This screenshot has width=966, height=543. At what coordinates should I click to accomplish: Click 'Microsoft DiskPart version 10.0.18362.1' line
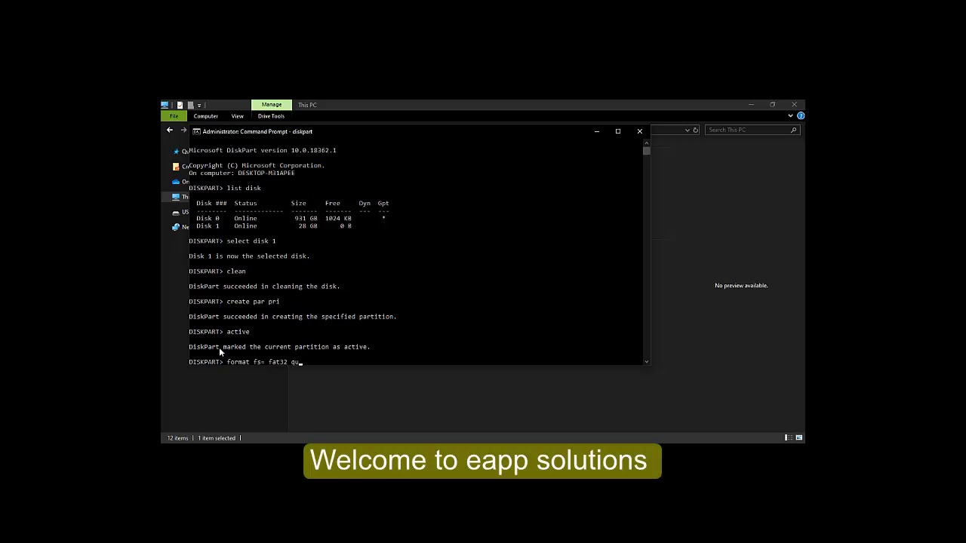(x=263, y=150)
